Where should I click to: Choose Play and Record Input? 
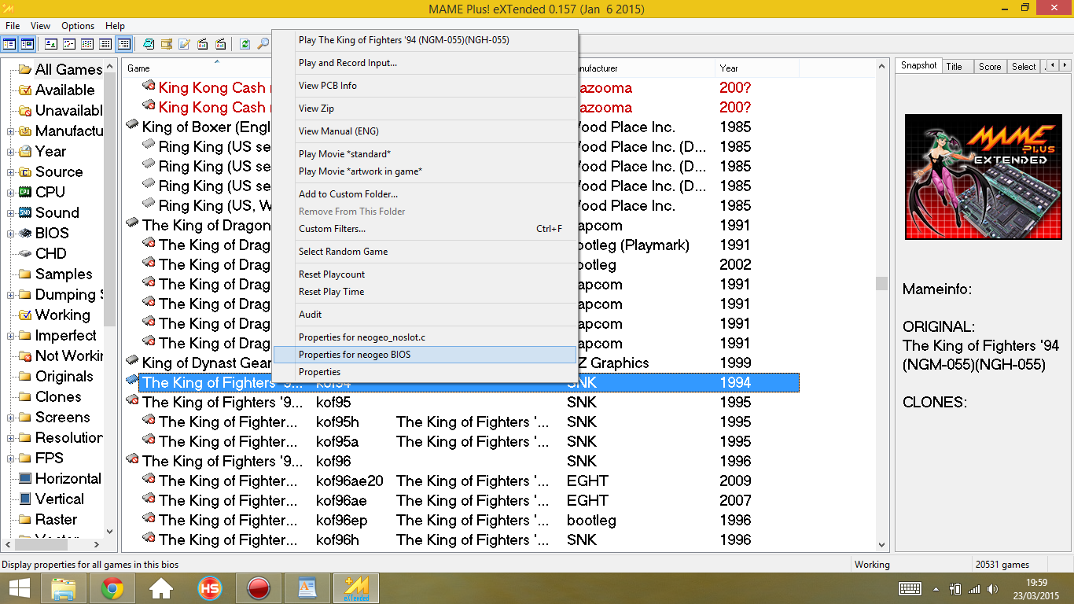tap(425, 63)
